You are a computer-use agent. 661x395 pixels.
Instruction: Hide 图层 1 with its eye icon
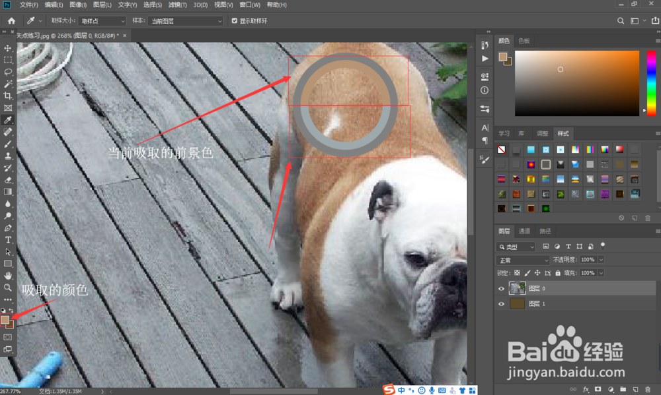click(x=501, y=304)
